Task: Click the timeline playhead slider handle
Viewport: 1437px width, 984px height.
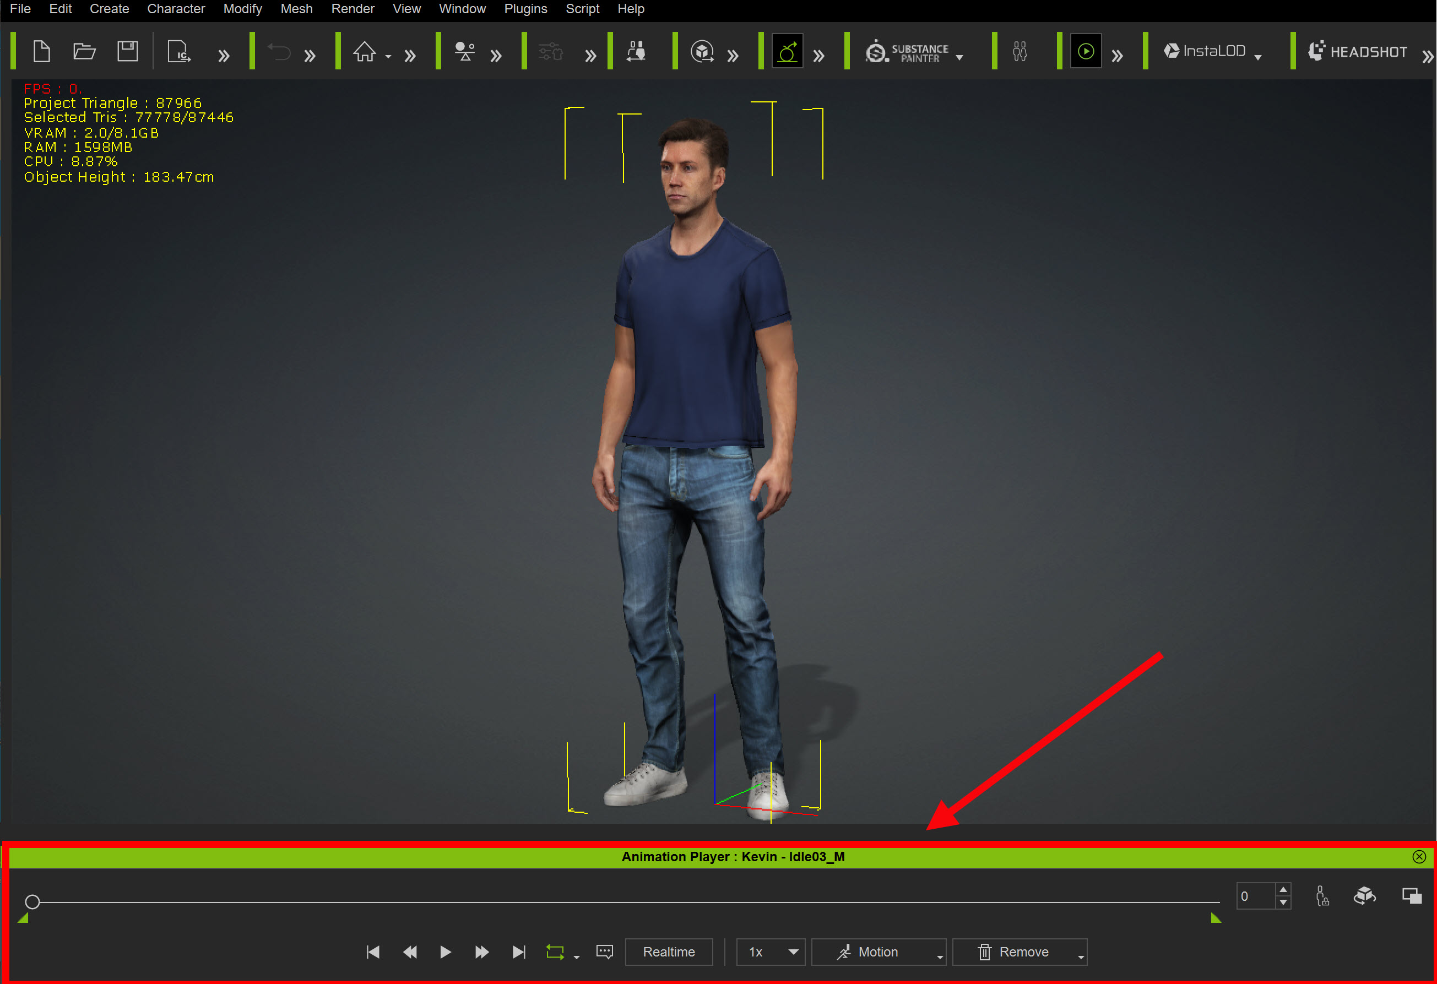Action: pyautogui.click(x=32, y=902)
